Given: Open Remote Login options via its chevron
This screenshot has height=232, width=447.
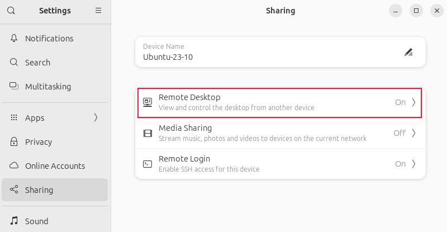Looking at the screenshot, I should 413,164.
